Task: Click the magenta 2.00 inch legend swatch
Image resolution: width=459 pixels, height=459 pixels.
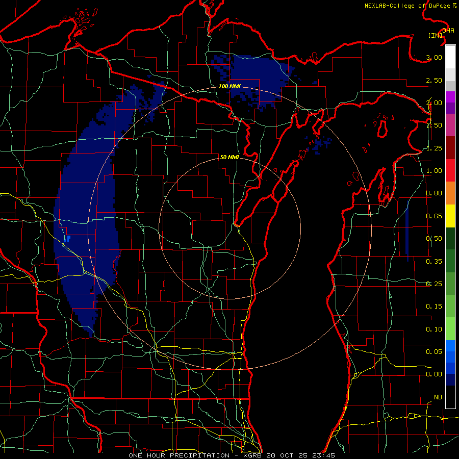Action: point(450,97)
